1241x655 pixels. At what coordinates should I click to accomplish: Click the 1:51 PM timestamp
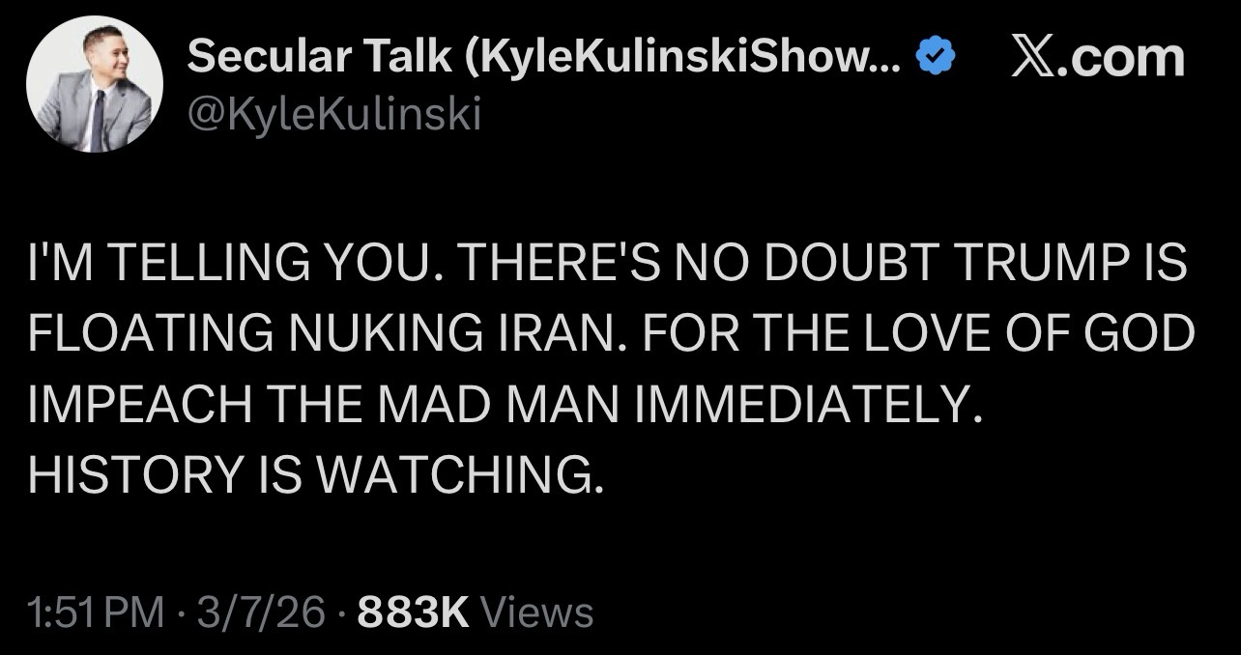pyautogui.click(x=97, y=612)
